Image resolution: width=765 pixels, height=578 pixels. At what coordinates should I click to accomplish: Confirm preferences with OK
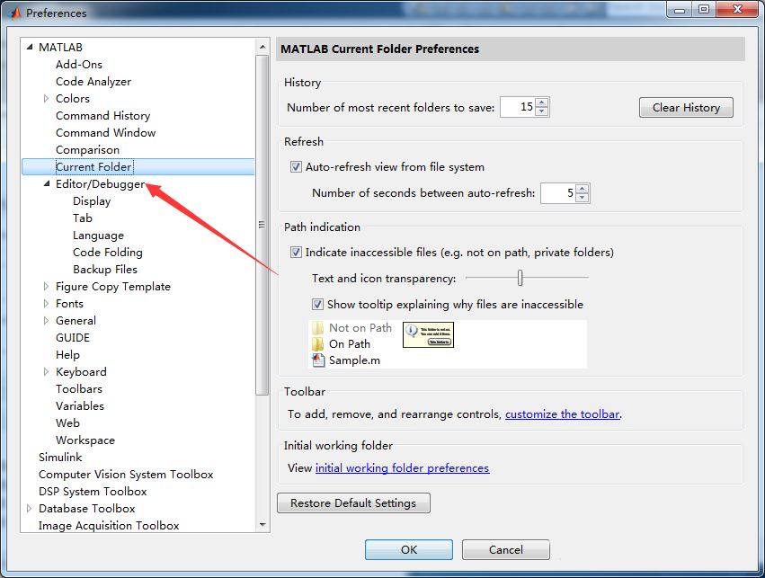click(409, 550)
